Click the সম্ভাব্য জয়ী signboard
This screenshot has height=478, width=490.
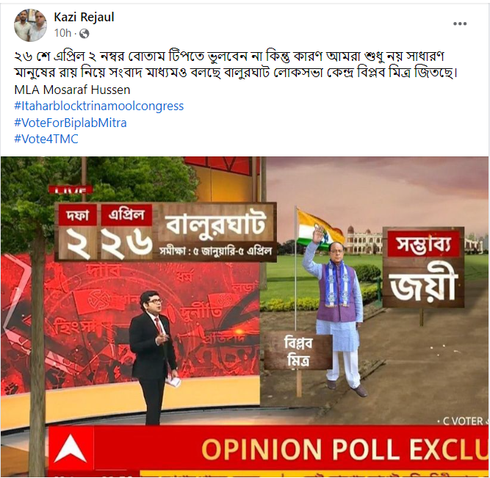(424, 268)
